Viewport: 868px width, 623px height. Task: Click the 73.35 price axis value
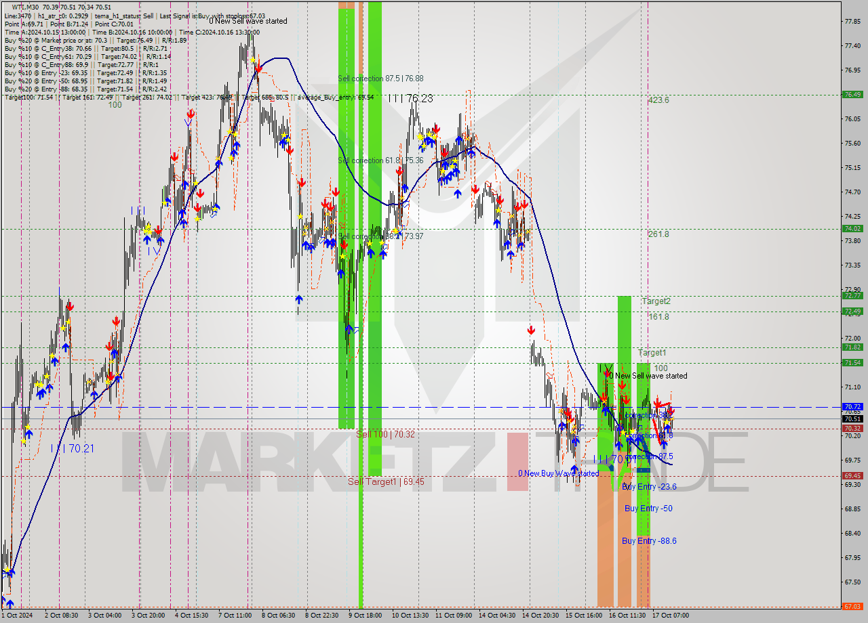click(x=852, y=265)
